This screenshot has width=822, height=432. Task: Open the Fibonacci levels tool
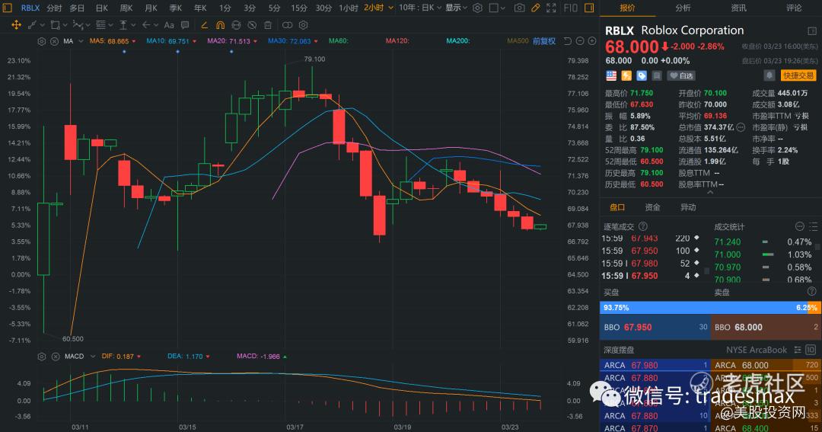click(100, 24)
